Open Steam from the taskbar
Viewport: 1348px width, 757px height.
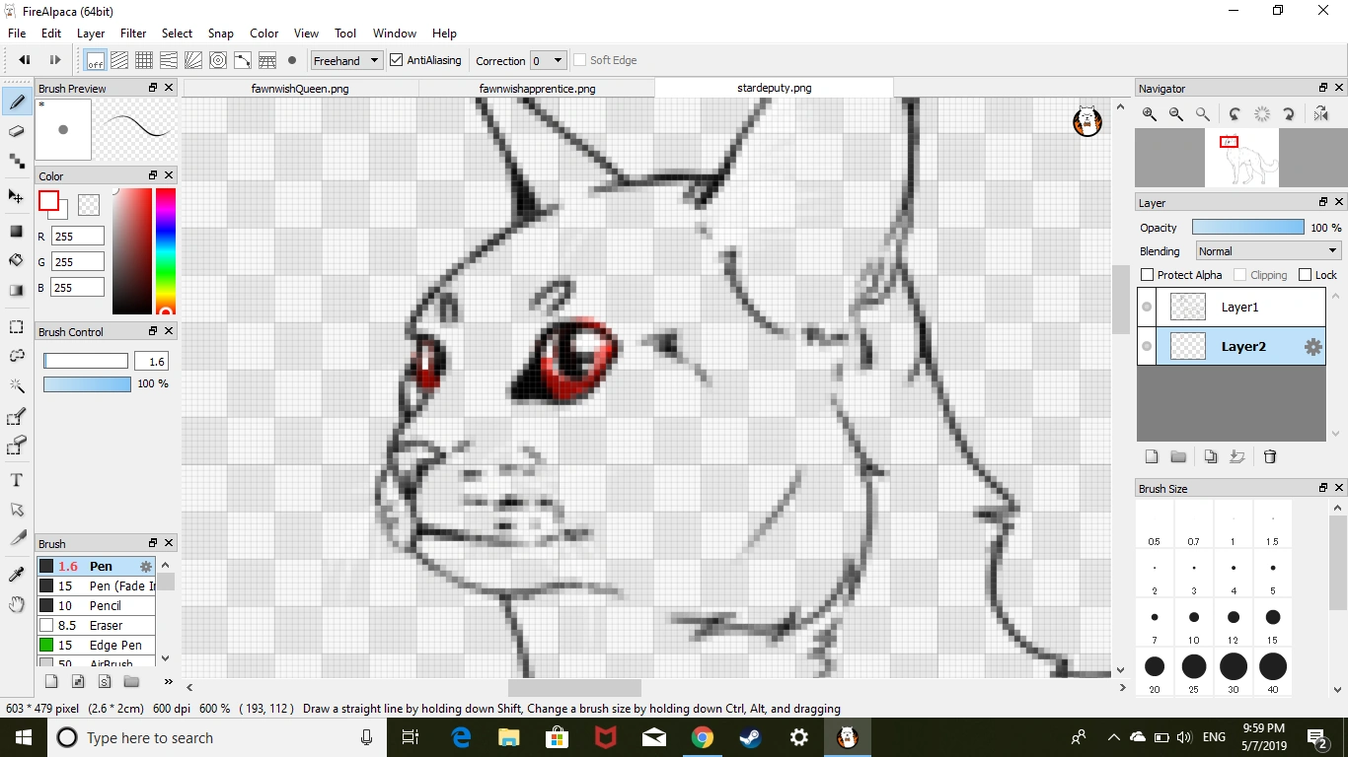pos(750,737)
